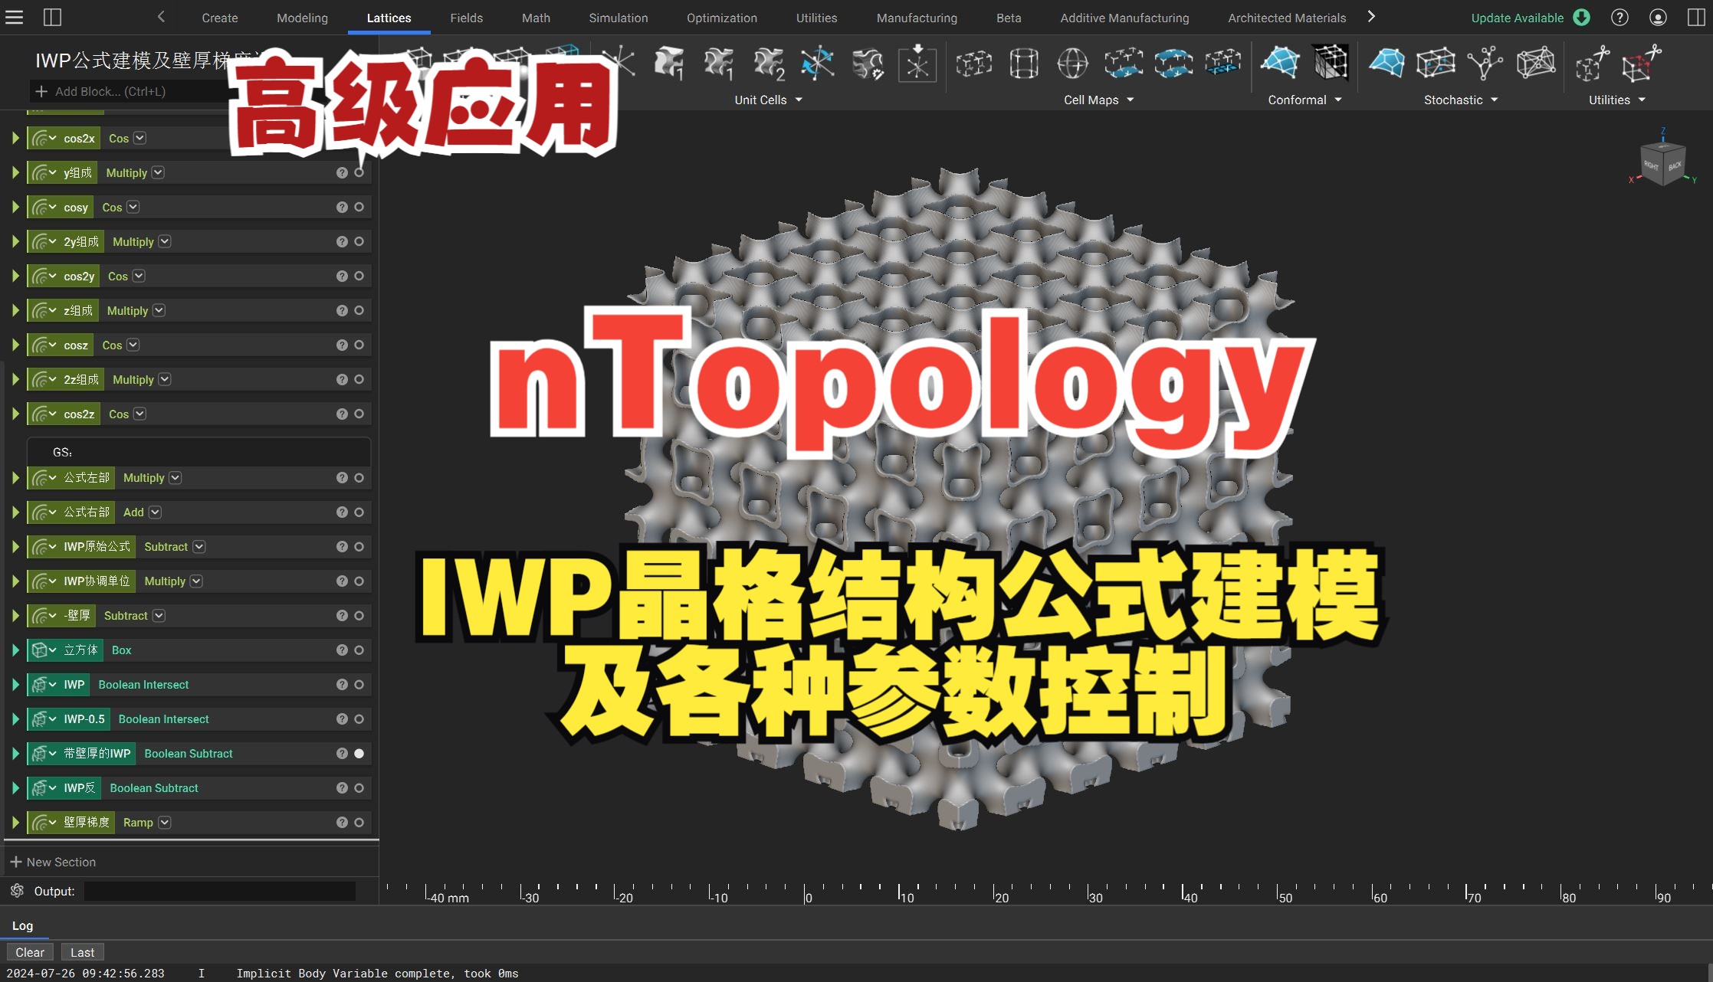Open the Cell Maps dropdown

pos(1099,100)
